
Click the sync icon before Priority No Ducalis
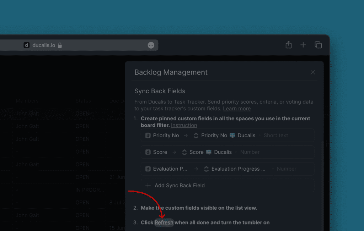point(196,136)
